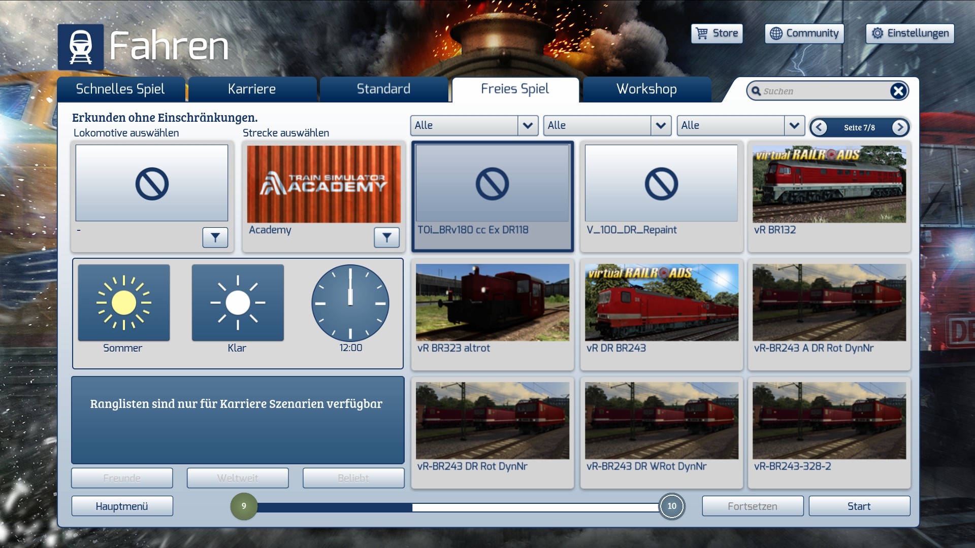Go to next page arrow
Screen dimensions: 975x548
(x=900, y=127)
